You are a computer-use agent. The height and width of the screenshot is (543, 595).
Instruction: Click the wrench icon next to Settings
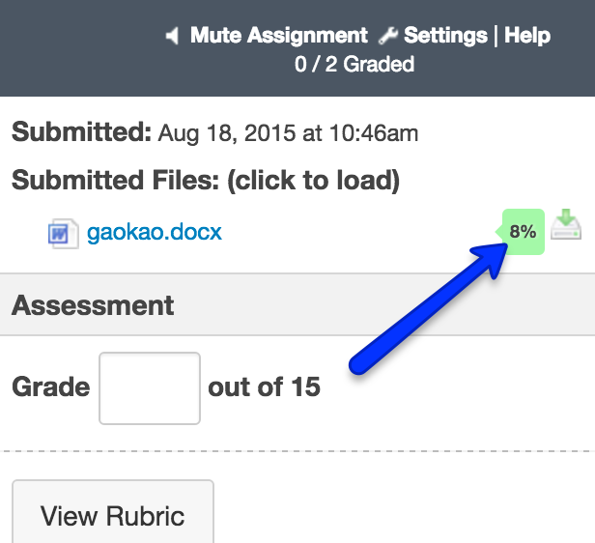pyautogui.click(x=388, y=37)
